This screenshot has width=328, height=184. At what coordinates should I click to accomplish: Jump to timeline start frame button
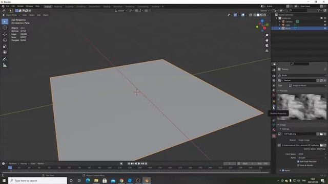click(x=129, y=164)
